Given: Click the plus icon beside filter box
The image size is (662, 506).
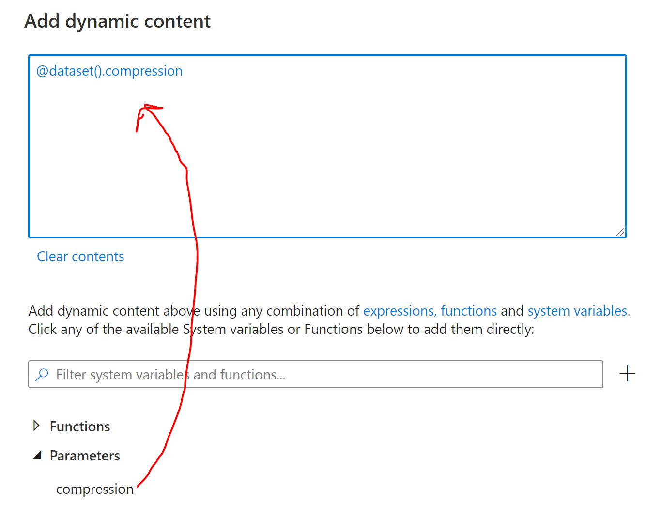Looking at the screenshot, I should [627, 374].
